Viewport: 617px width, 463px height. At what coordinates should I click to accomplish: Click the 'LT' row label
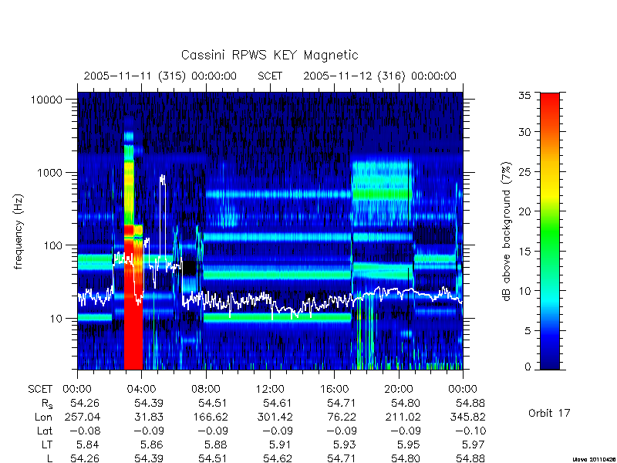[47, 445]
